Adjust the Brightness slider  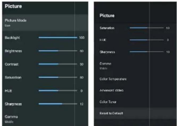[x=58, y=51]
